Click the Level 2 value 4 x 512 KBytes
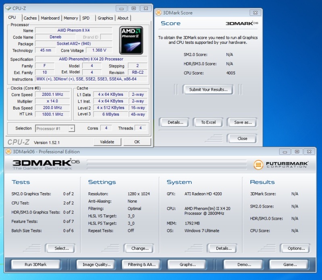This screenshot has height=280, width=322. [x=111, y=107]
